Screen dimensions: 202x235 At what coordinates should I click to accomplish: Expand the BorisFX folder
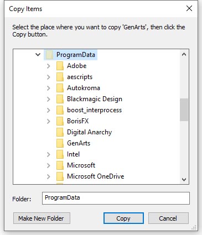pyautogui.click(x=49, y=121)
